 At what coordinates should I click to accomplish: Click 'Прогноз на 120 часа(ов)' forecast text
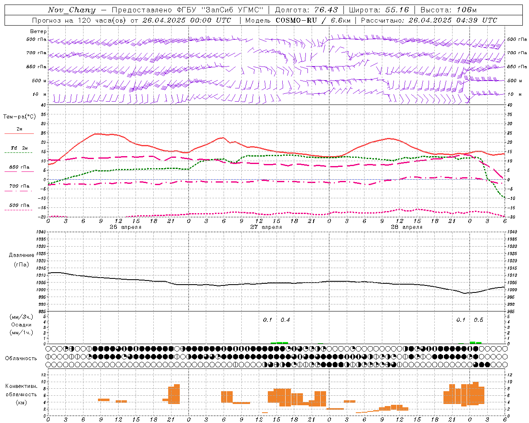click(79, 20)
